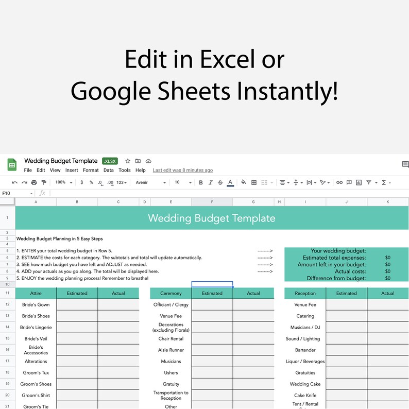
Task: Click the Move to folder icon
Action: tap(138, 161)
